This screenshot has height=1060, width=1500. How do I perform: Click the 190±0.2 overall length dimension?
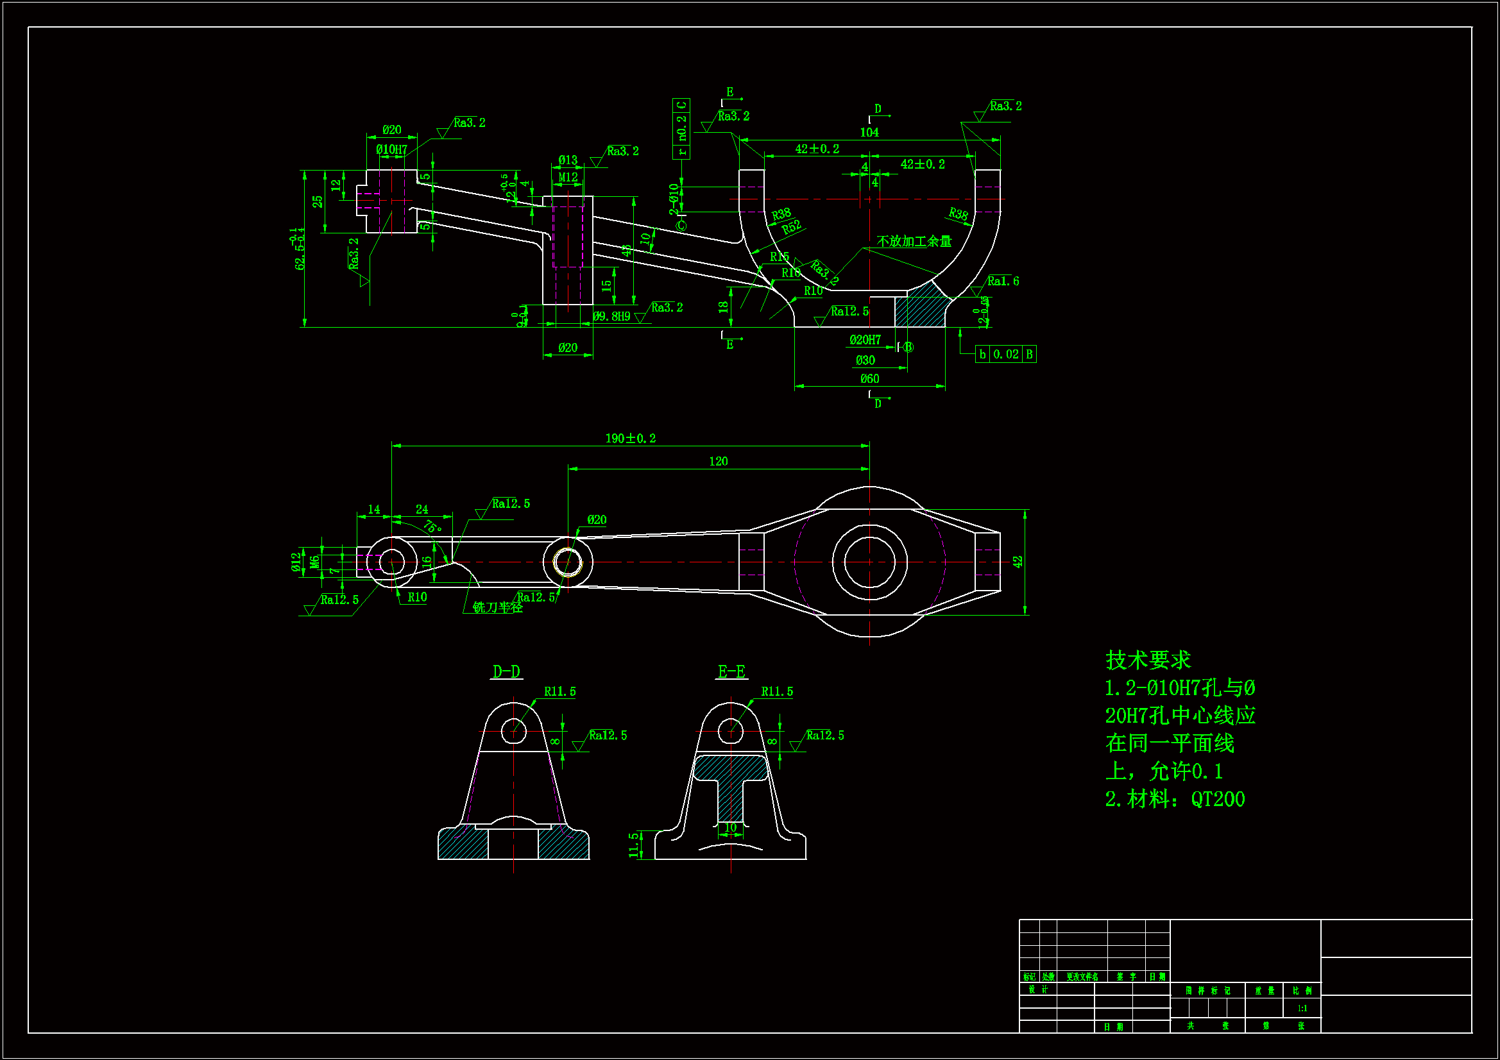(x=630, y=438)
